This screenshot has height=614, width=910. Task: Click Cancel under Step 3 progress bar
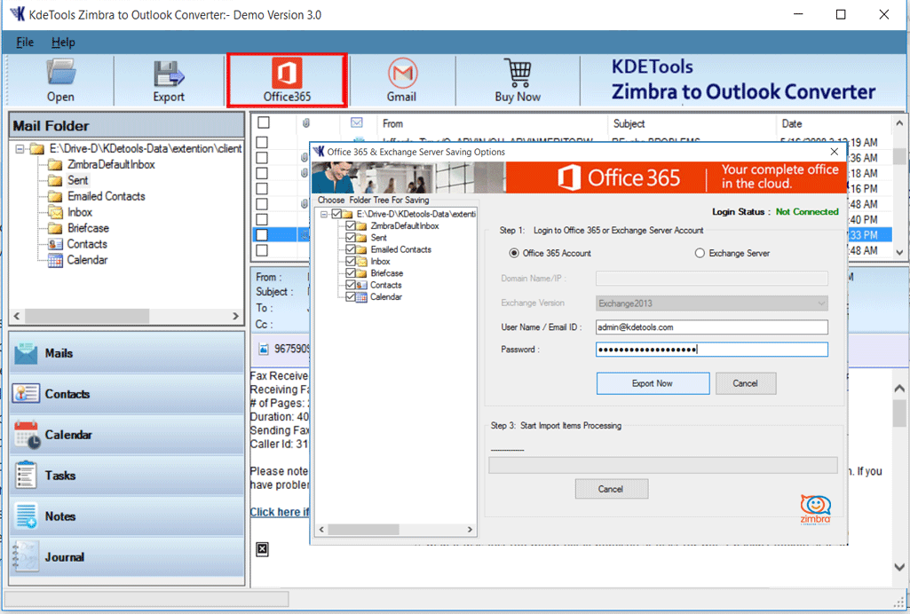tap(611, 489)
